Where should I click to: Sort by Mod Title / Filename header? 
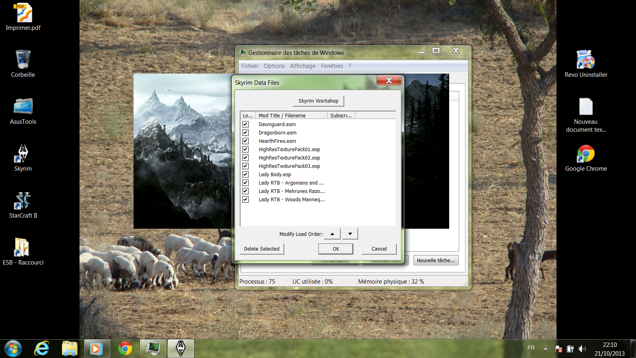point(291,115)
